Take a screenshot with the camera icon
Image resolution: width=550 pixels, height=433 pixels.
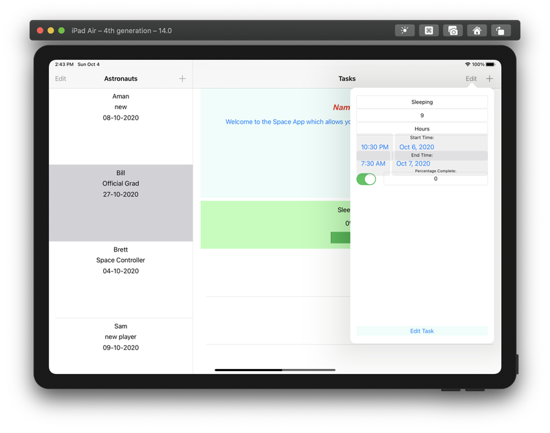(x=452, y=30)
